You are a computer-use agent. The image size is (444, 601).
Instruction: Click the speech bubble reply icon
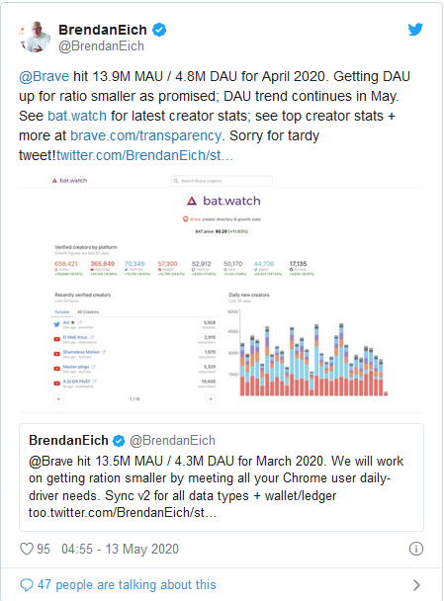[x=27, y=585]
